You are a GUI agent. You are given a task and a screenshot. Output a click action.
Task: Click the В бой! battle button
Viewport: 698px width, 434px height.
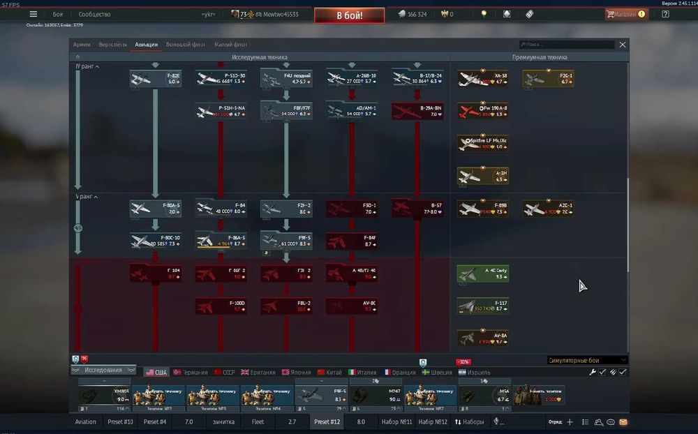(350, 15)
